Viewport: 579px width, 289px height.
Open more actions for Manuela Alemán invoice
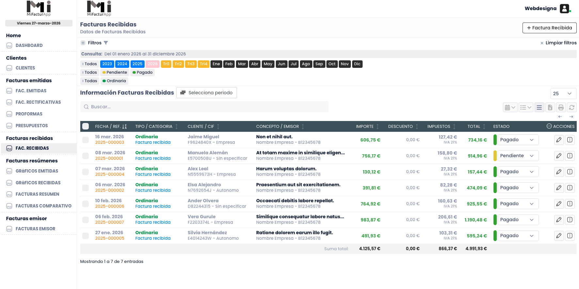570,156
